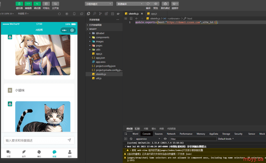Image resolution: width=266 pixels, height=163 pixels.
Task: Start 真机调试 remote device debugging
Action: 165,4
